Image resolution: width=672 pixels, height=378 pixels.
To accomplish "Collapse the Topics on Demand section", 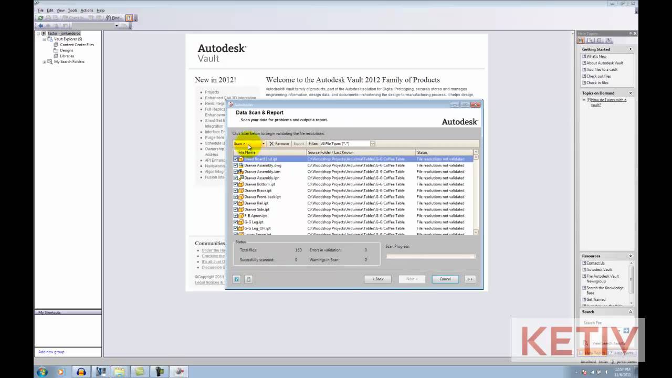I will (631, 93).
